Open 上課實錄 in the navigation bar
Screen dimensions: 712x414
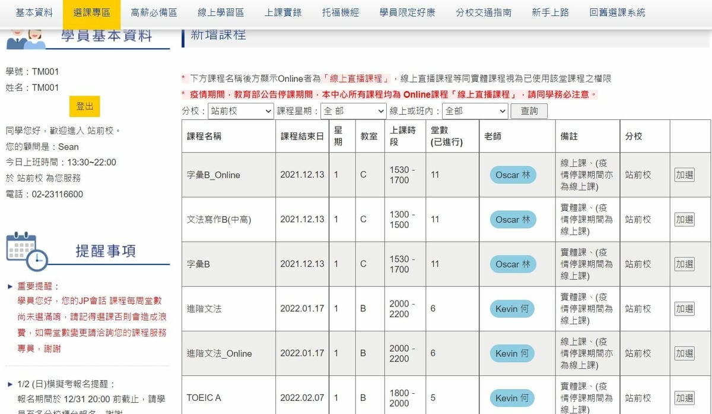point(283,12)
